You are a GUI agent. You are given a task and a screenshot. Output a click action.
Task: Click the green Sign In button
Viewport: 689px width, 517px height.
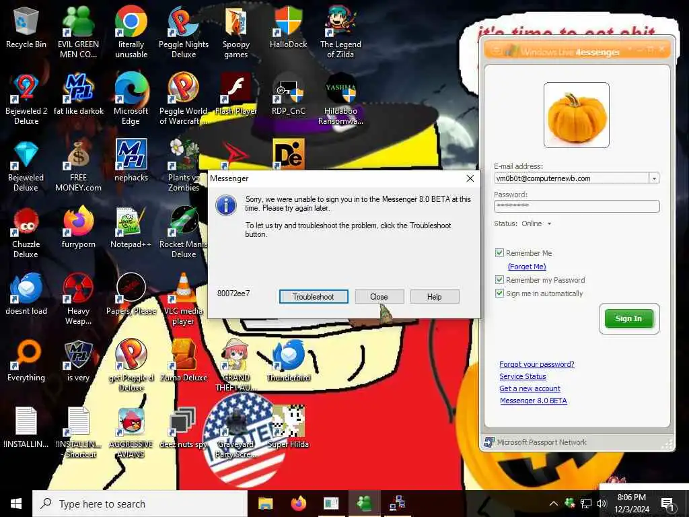pyautogui.click(x=629, y=318)
